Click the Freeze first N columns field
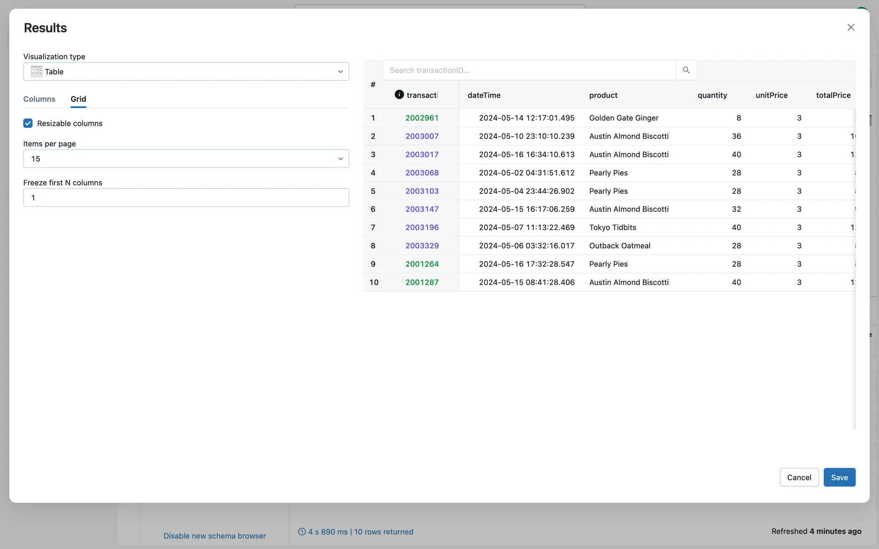This screenshot has height=549, width=879. [186, 198]
